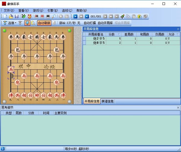181x152 pixels.
Task: Click the 新QQ option
Action: (x=62, y=23)
